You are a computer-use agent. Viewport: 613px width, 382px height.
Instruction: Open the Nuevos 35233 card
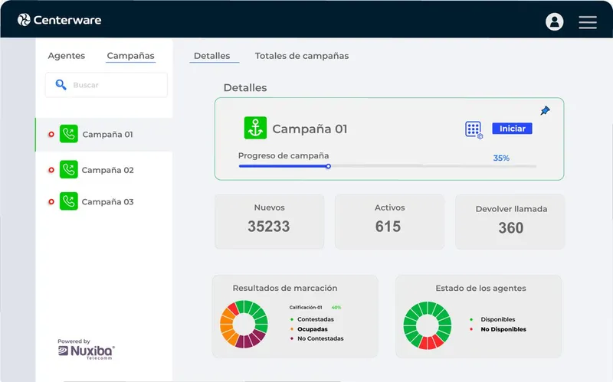270,221
